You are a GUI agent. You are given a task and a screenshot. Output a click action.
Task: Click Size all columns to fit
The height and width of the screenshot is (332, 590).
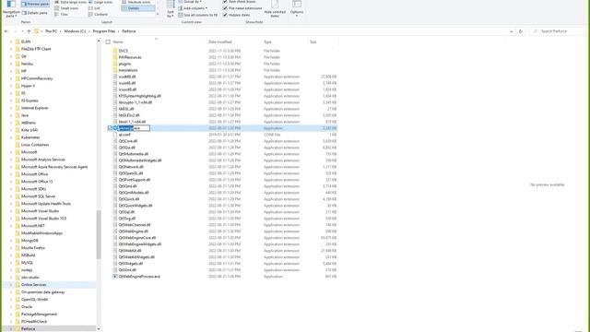pyautogui.click(x=198, y=15)
